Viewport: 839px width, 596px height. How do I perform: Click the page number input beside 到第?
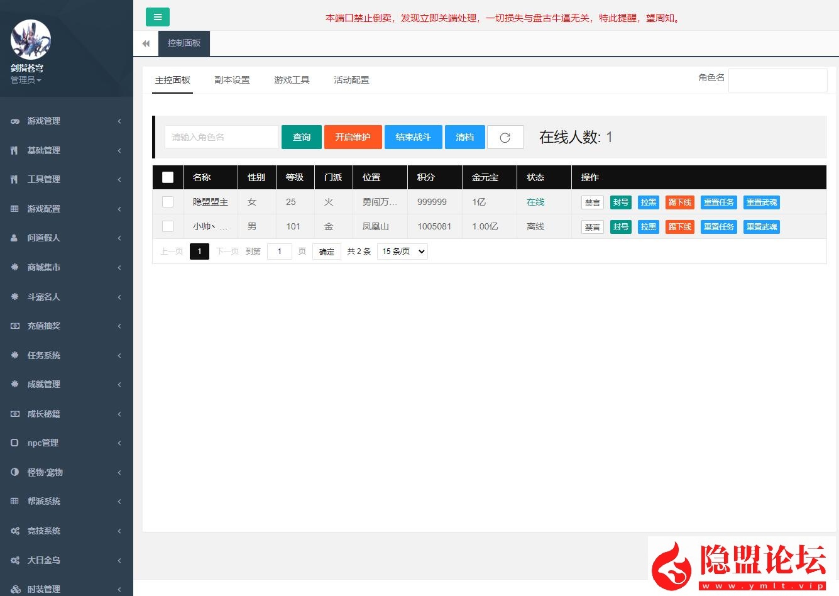[279, 251]
